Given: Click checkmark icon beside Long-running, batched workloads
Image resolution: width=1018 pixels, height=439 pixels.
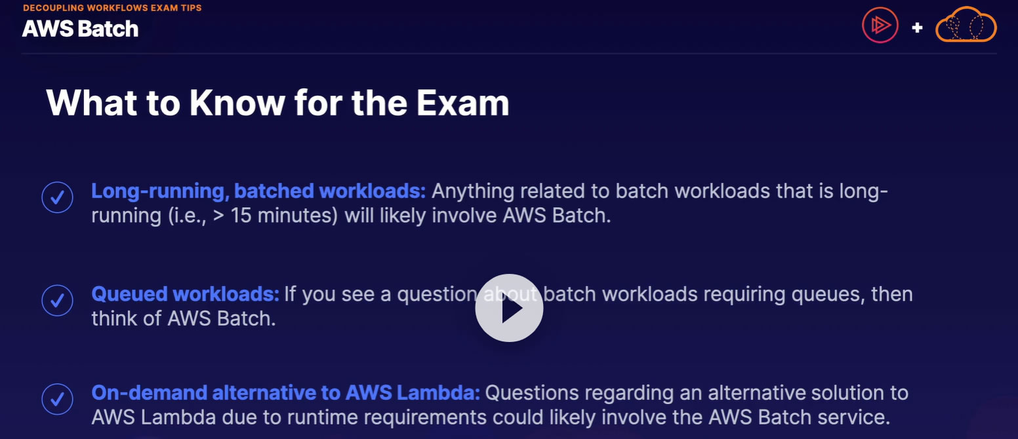Looking at the screenshot, I should [x=57, y=197].
